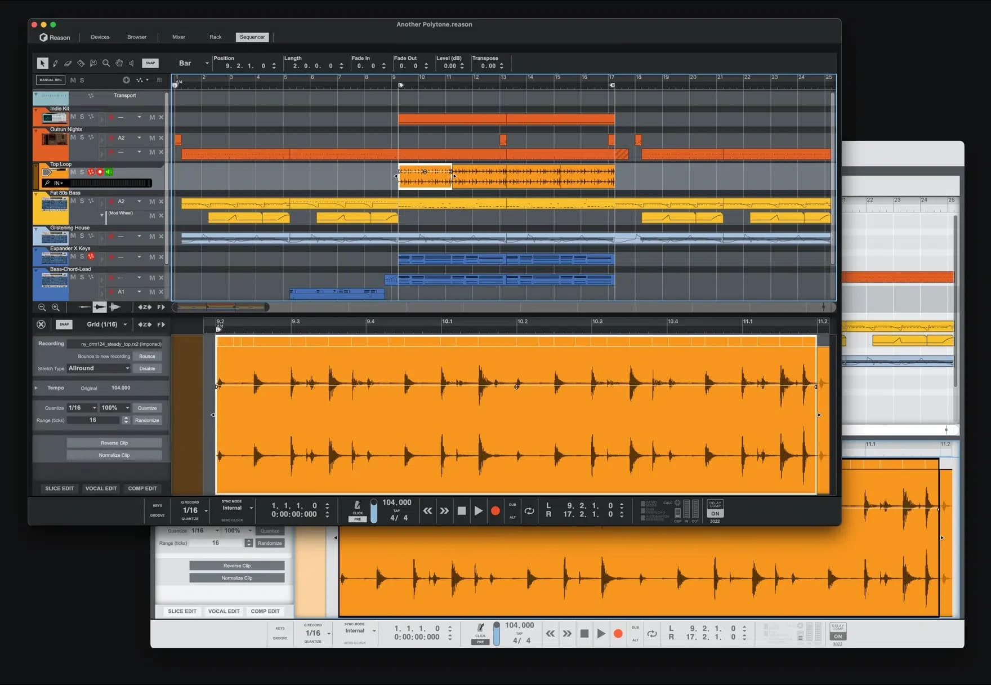Click the add track plus icon
Viewport: 991px width, 685px height.
[126, 80]
